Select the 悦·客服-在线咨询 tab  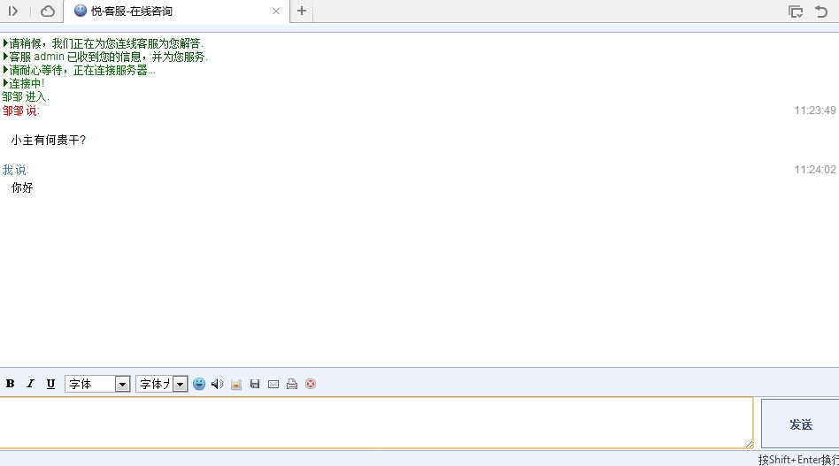tap(168, 11)
